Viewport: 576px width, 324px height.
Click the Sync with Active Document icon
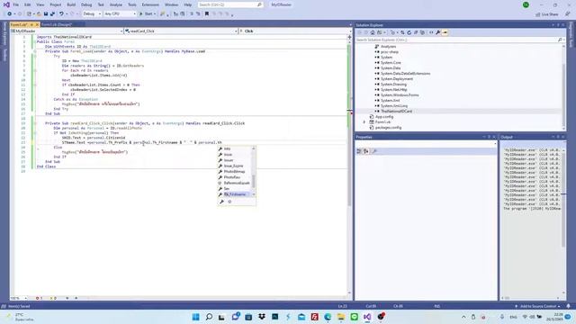[402, 32]
